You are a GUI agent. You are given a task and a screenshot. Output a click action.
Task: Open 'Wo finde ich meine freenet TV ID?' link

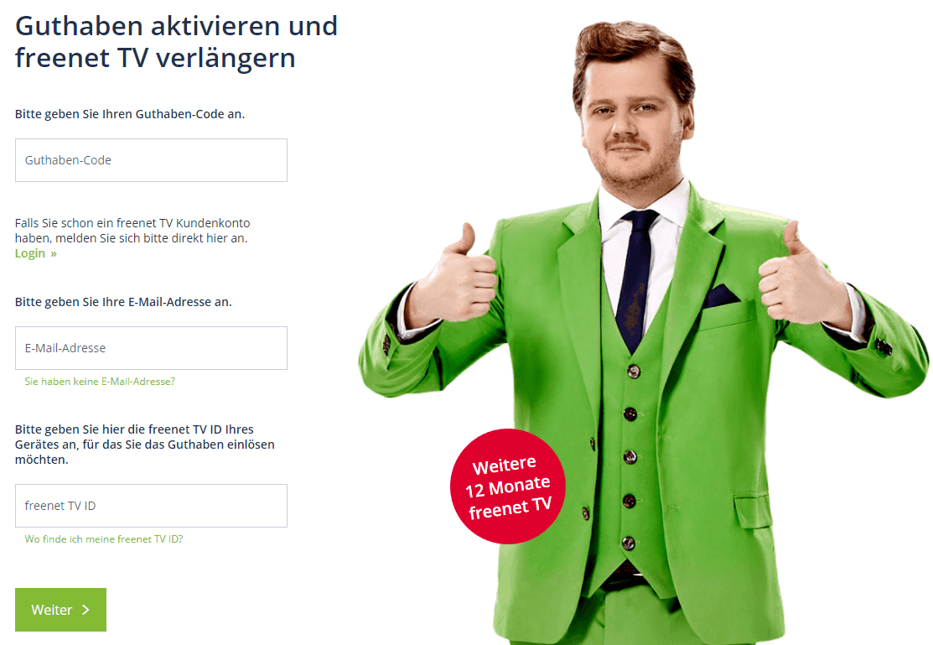(x=104, y=539)
